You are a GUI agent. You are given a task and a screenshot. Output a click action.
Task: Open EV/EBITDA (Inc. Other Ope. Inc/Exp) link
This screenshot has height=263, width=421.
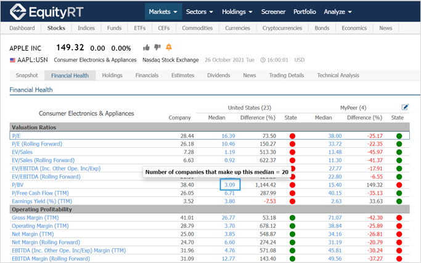[x=56, y=169]
